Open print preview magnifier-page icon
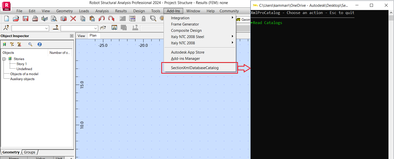The width and height of the screenshot is (394, 159). point(54,18)
